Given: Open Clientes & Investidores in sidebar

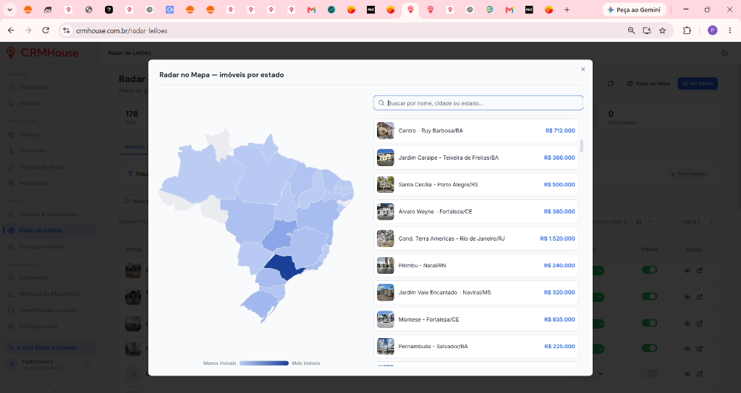Looking at the screenshot, I should coord(48,214).
